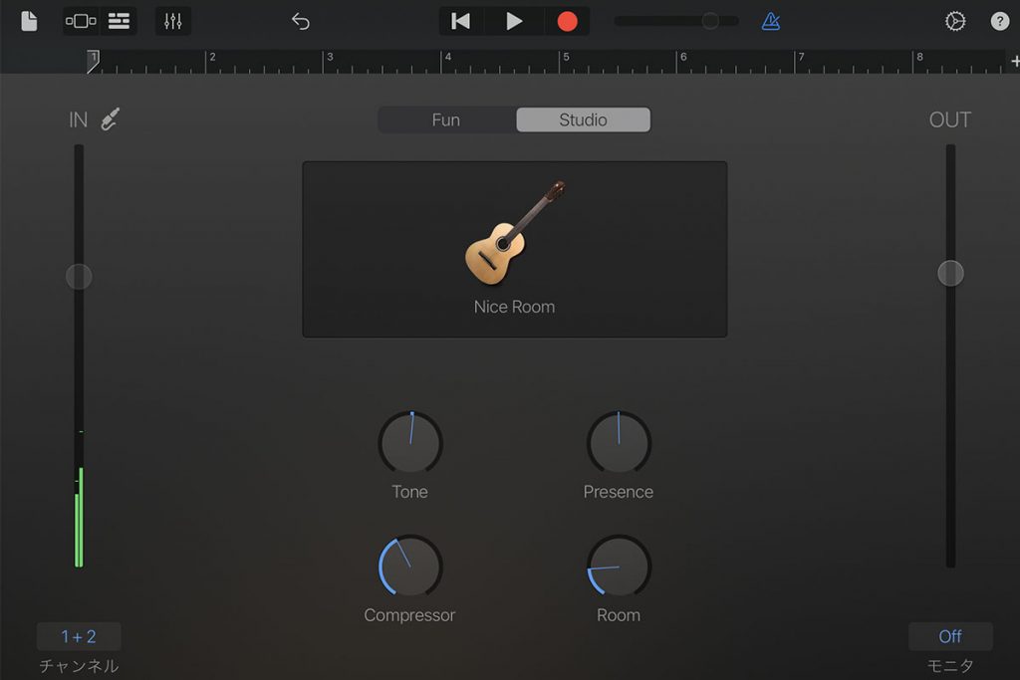Viewport: 1020px width, 680px height.
Task: Select the Studio tab
Action: point(583,119)
